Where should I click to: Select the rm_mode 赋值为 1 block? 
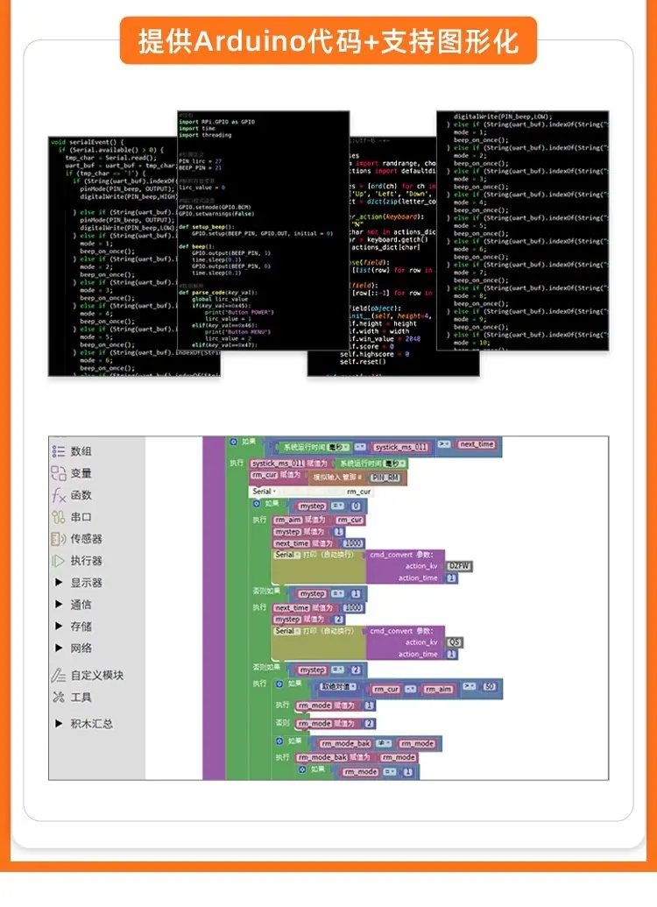(x=336, y=705)
